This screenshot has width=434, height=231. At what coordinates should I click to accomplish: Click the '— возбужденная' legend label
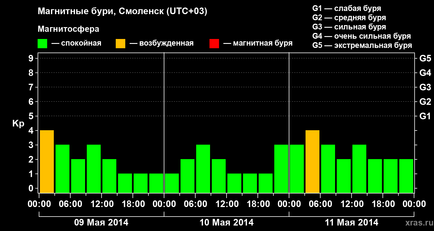click(x=162, y=44)
